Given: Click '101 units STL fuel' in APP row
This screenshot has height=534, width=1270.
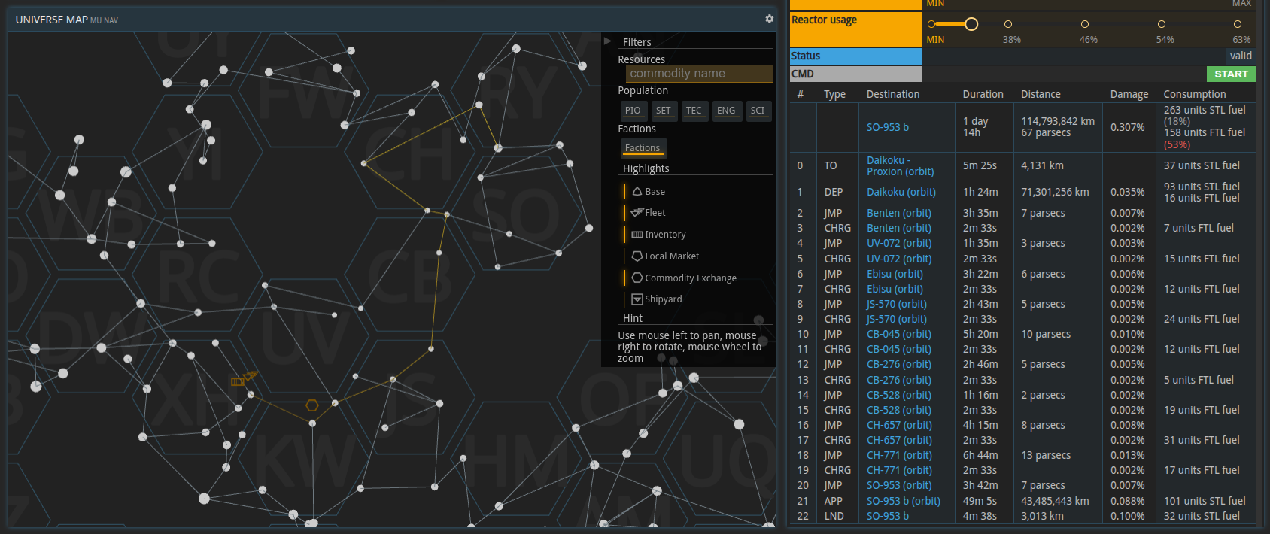Looking at the screenshot, I should coord(1205,501).
